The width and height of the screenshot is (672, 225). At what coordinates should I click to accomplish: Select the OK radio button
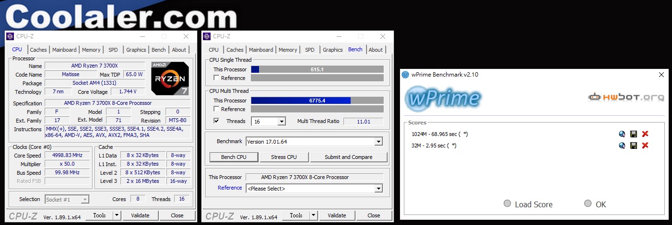click(588, 203)
